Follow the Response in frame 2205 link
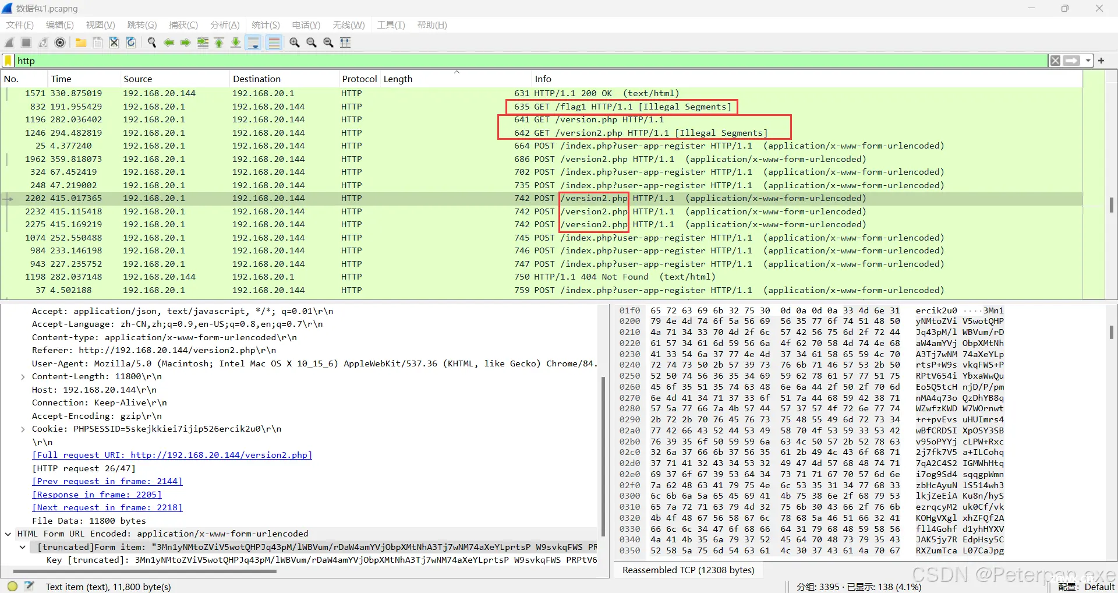This screenshot has width=1118, height=593. pos(97,495)
